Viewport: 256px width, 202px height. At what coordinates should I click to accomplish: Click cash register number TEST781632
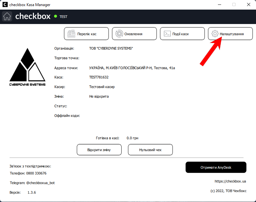pyautogui.click(x=99, y=77)
